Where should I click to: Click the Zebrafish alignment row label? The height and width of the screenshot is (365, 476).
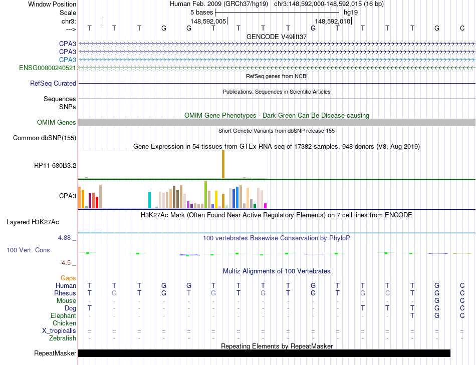[x=63, y=338]
